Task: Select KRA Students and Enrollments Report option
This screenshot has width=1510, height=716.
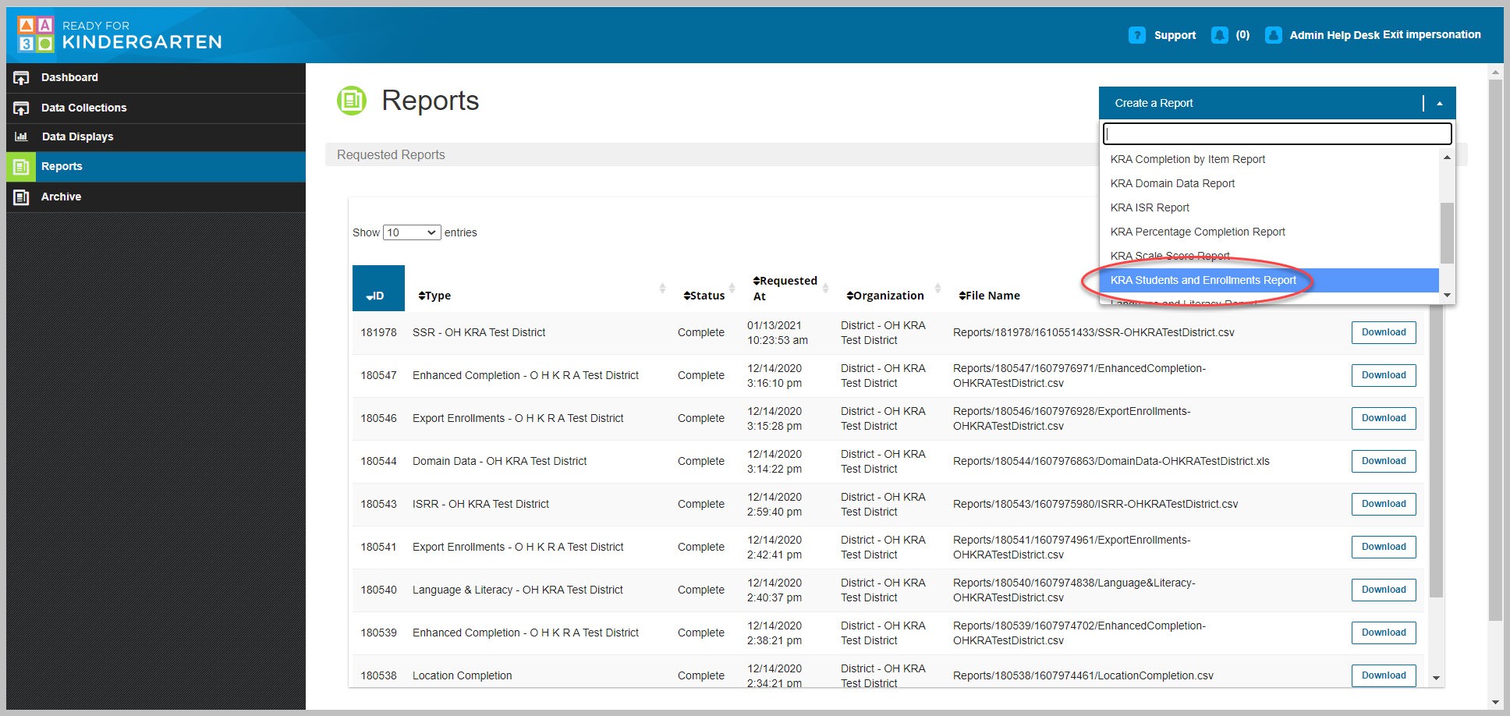Action: 1269,280
